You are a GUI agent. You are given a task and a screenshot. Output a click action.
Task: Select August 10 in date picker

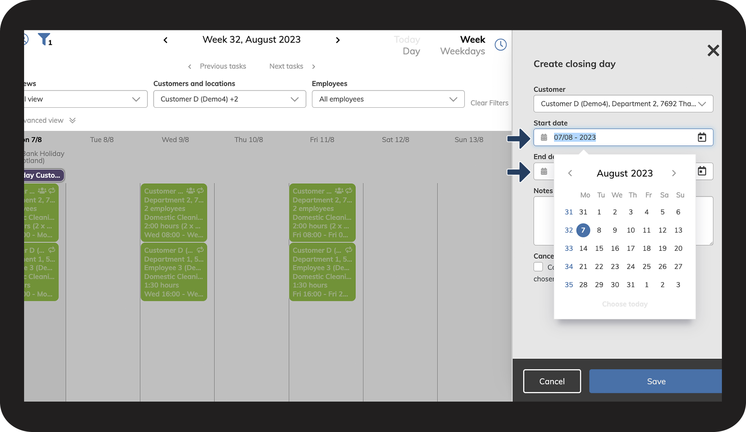(x=631, y=230)
